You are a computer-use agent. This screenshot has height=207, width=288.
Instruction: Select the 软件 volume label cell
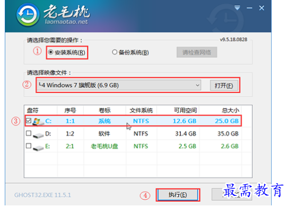tap(104, 133)
